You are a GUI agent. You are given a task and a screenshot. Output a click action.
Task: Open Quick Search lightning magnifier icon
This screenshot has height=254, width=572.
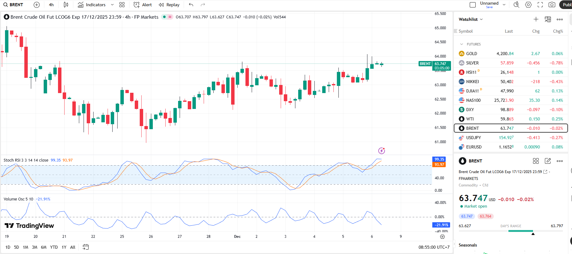[516, 5]
